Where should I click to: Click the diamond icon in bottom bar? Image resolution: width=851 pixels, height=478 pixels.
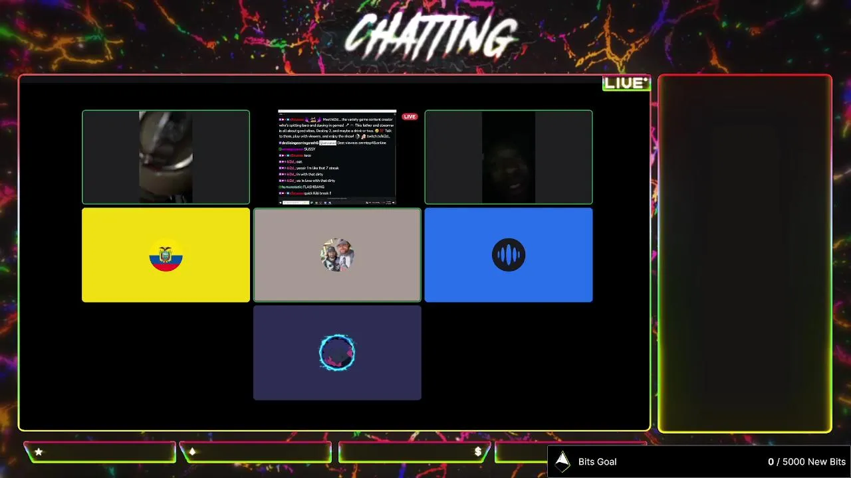click(192, 451)
